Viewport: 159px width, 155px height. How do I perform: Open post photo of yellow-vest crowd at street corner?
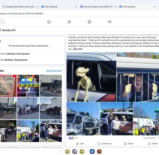click(146, 119)
